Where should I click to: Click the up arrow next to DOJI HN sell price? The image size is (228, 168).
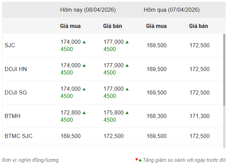(127, 66)
